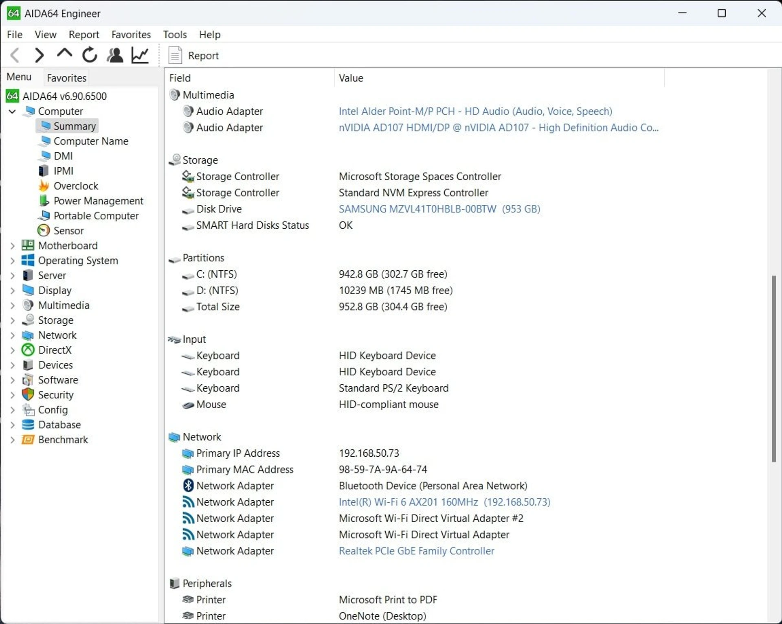
Task: Expand the Display tree node
Action: pyautogui.click(x=12, y=291)
